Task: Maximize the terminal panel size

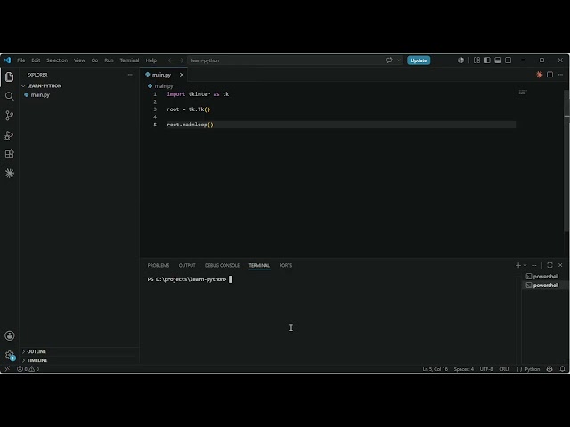Action: click(550, 265)
